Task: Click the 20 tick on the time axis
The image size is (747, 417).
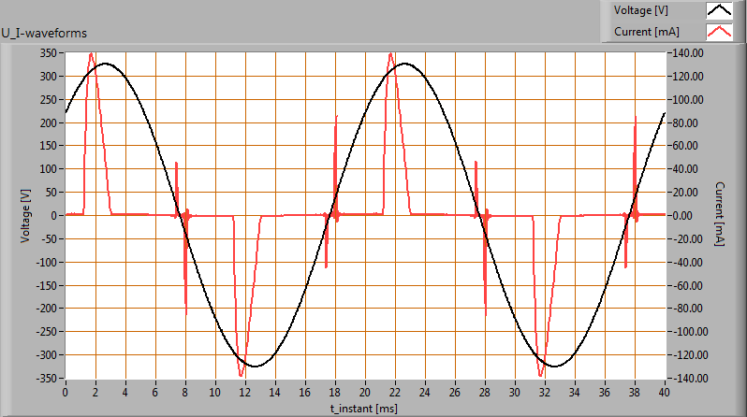Action: 365,393
